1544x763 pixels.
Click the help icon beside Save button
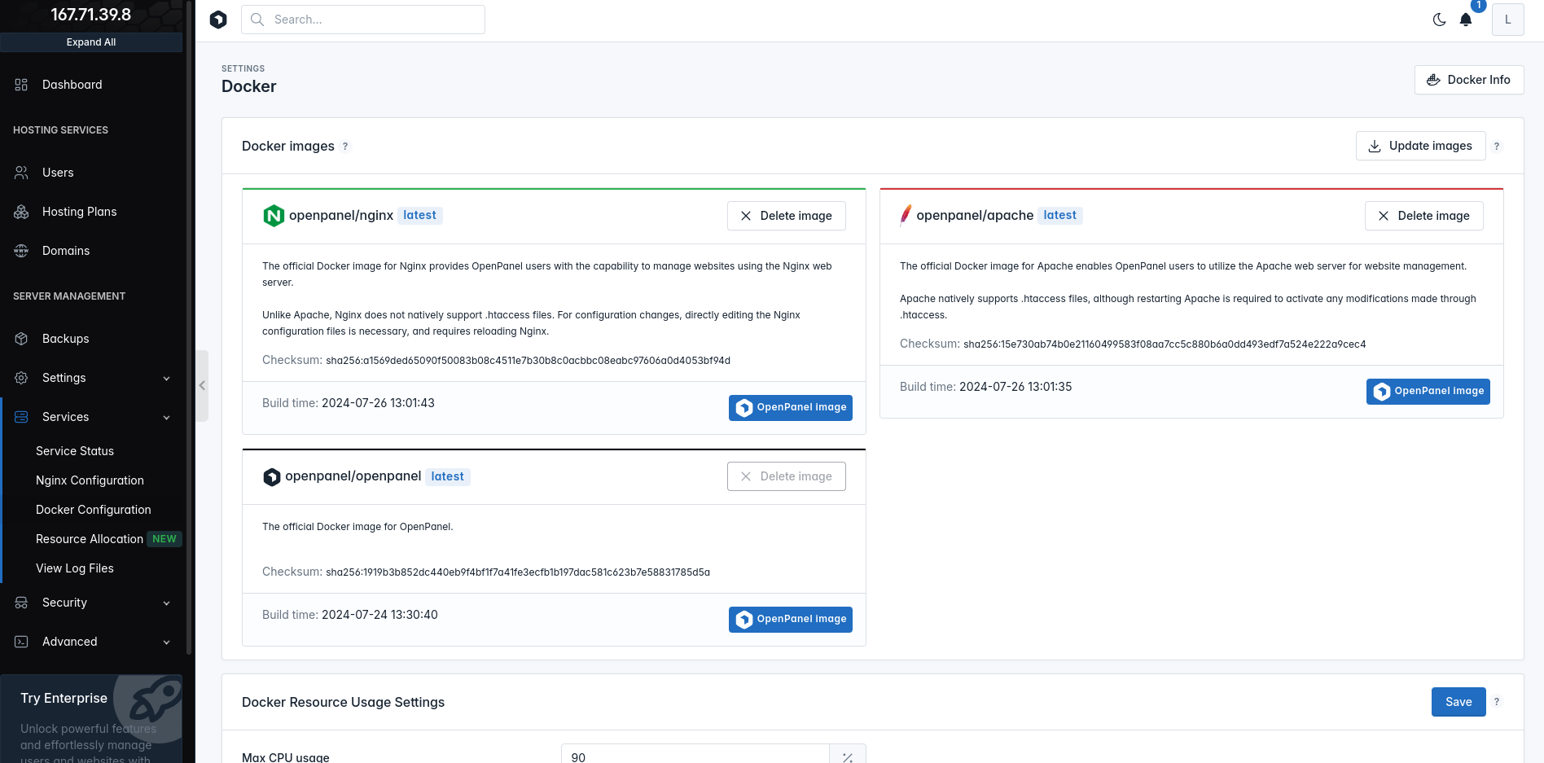(1497, 702)
